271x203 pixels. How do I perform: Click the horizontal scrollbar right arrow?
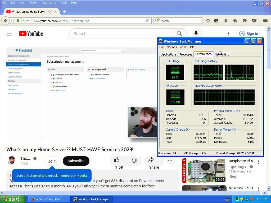264,193
